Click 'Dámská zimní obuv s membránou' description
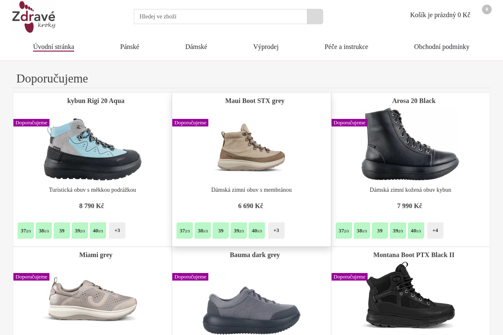The width and height of the screenshot is (503, 335). coord(251,190)
